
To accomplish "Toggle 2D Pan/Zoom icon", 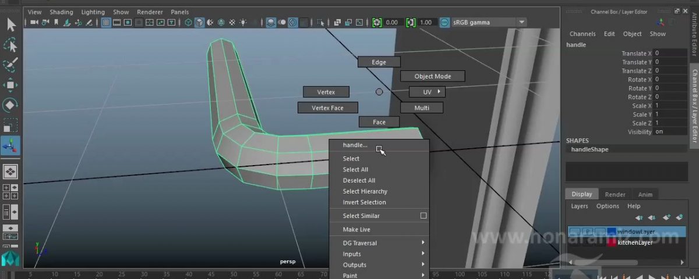I will pos(78,23).
